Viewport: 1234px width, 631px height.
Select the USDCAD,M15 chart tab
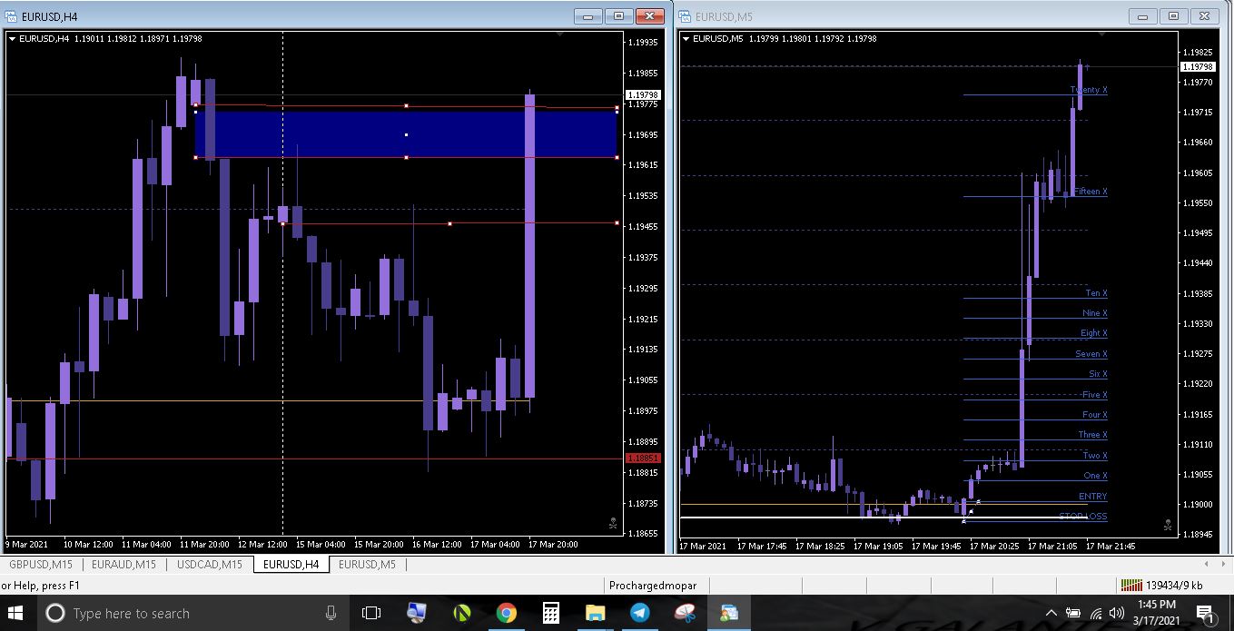[210, 565]
